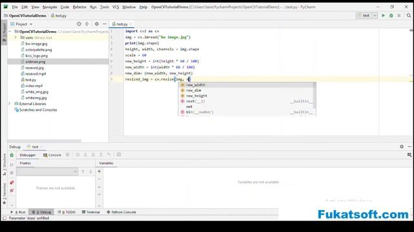Click New Watch plus icon in Variables
The height and width of the screenshot is (232, 414).
tap(99, 171)
